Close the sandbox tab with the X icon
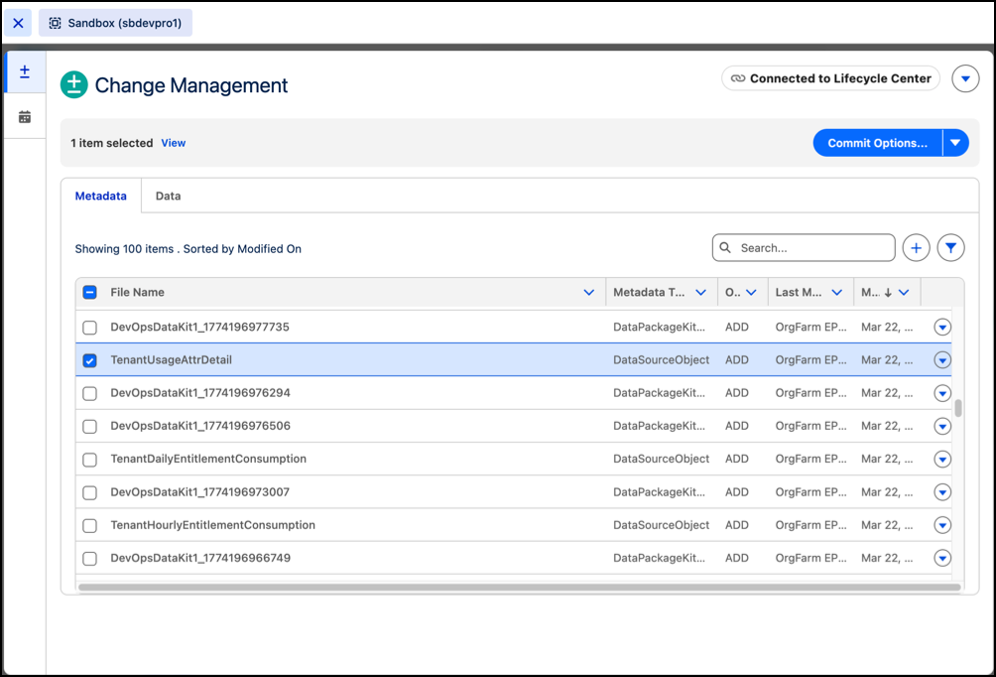This screenshot has width=996, height=677. [18, 23]
